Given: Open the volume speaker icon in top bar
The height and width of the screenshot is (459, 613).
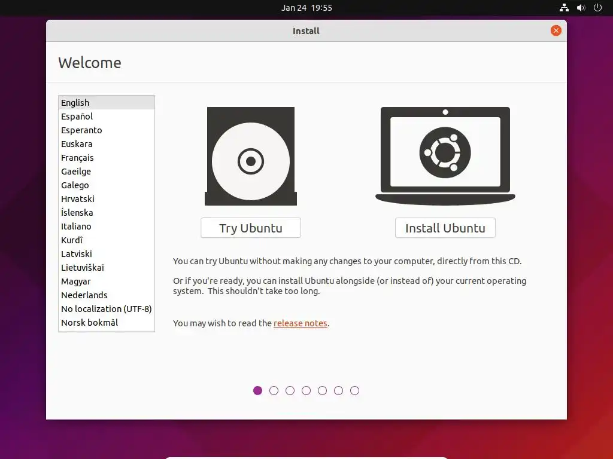Looking at the screenshot, I should [x=581, y=7].
